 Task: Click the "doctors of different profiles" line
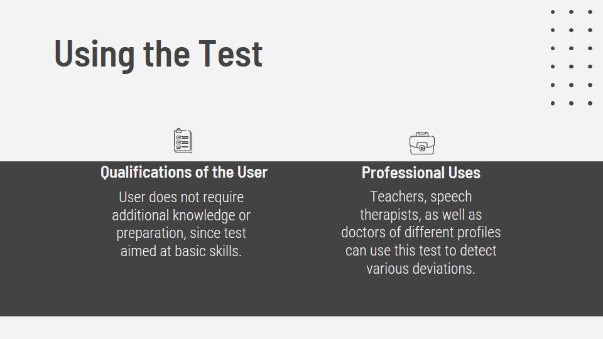(x=421, y=232)
